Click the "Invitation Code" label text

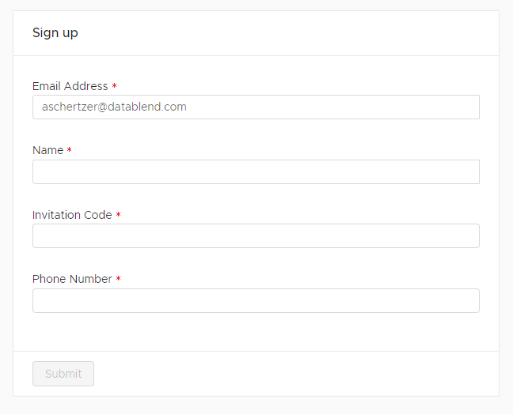coord(72,215)
